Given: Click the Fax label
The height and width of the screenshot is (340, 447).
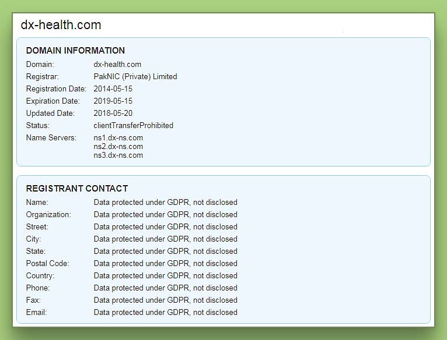Looking at the screenshot, I should point(33,300).
